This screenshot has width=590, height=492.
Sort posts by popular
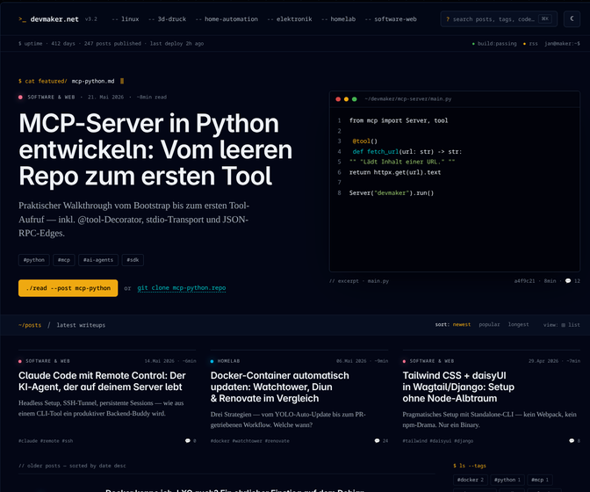pyautogui.click(x=489, y=324)
